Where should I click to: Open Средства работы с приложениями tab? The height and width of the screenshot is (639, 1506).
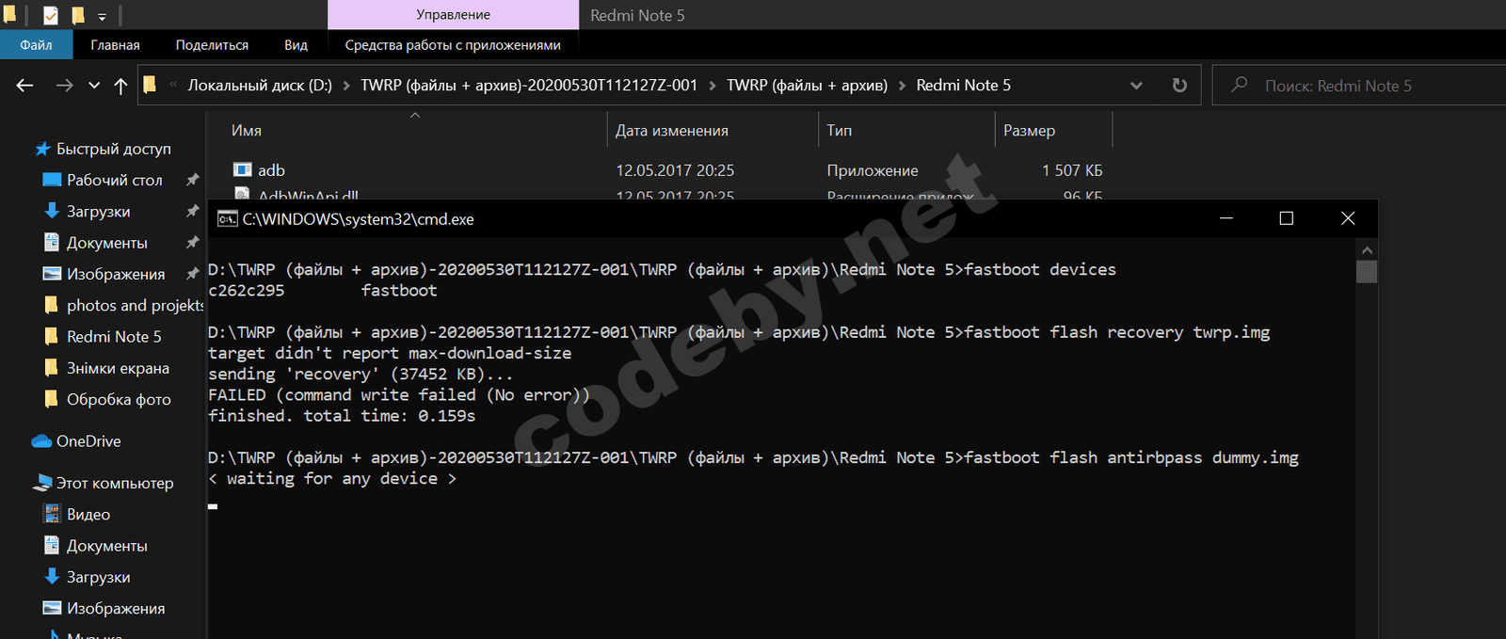[453, 44]
